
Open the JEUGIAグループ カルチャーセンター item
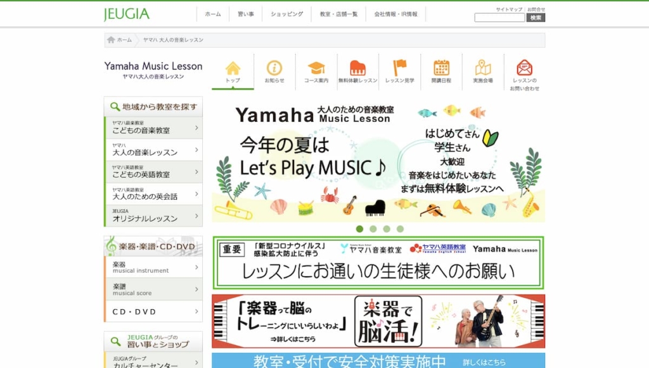[x=153, y=360]
